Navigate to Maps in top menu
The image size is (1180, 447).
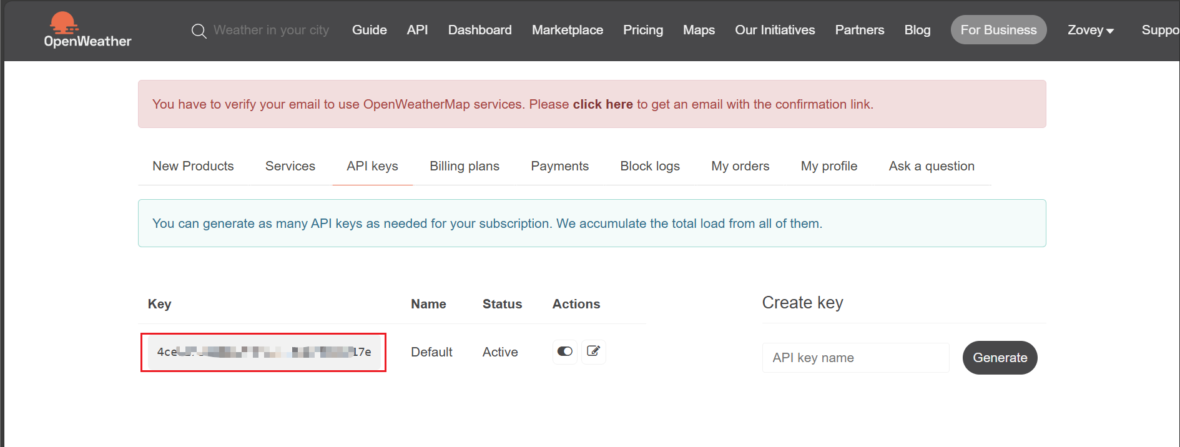[x=699, y=30]
